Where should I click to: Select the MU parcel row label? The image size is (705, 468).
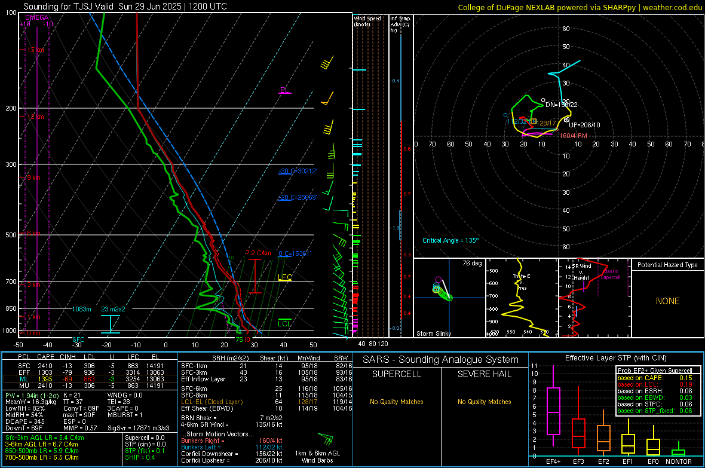pos(24,385)
